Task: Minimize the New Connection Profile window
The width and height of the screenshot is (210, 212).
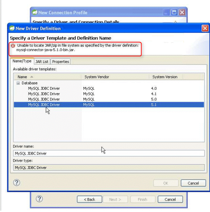Action: pyautogui.click(x=166, y=12)
